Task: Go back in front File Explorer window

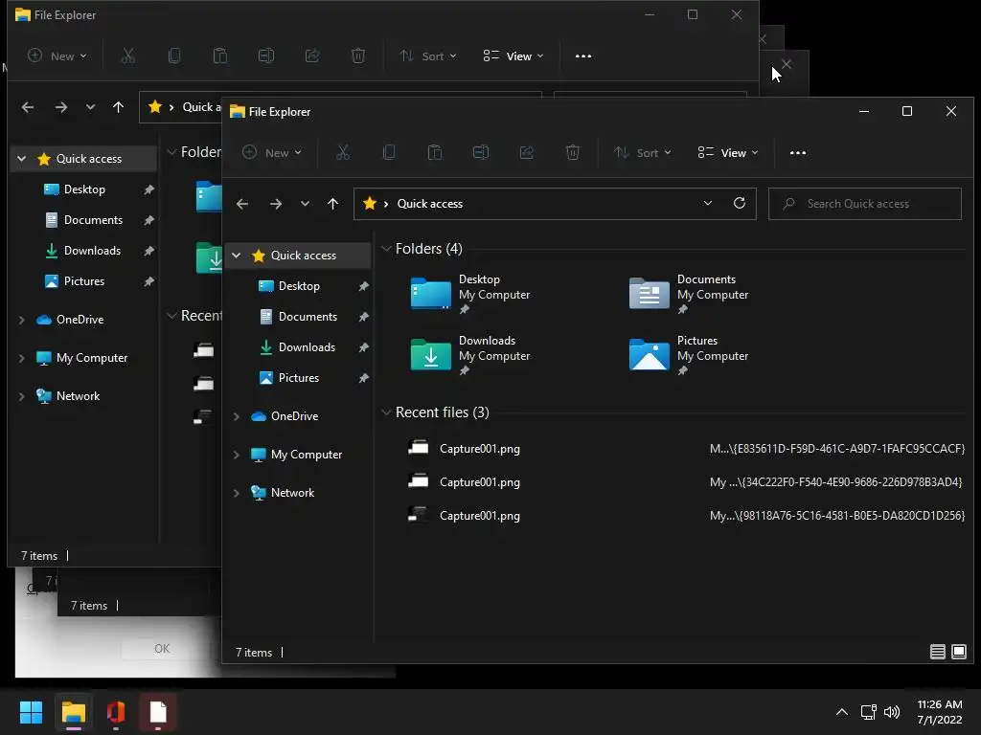Action: [242, 204]
